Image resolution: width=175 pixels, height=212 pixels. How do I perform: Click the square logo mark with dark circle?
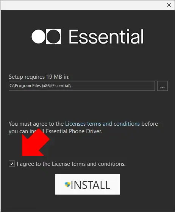click(x=53, y=36)
